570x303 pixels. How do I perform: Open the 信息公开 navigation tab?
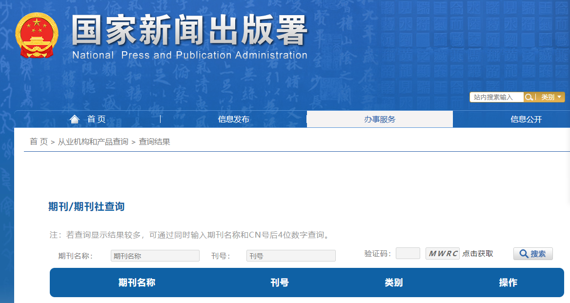(526, 119)
